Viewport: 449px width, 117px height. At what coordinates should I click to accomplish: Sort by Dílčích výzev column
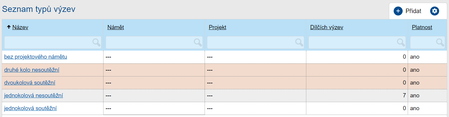[327, 27]
